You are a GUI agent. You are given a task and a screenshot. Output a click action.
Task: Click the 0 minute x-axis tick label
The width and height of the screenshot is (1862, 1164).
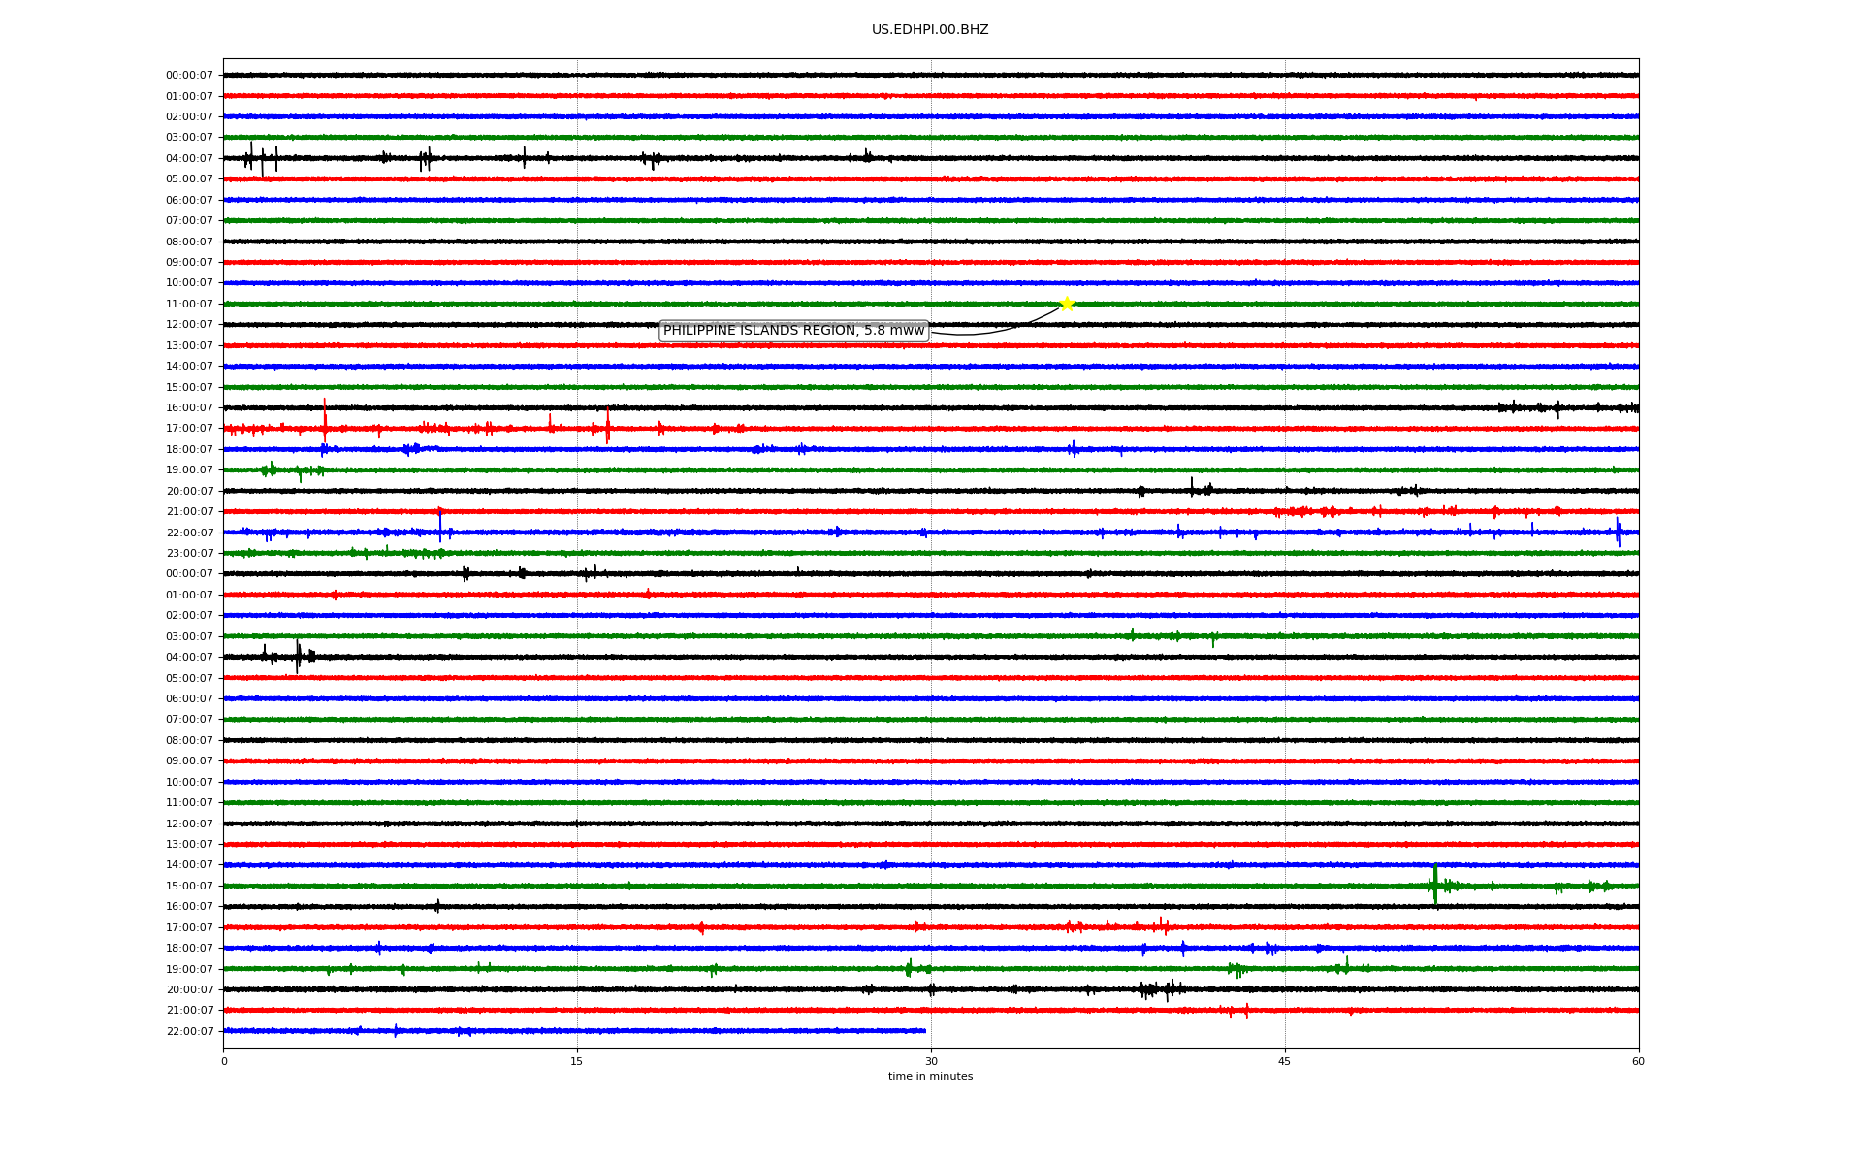coord(224,1061)
